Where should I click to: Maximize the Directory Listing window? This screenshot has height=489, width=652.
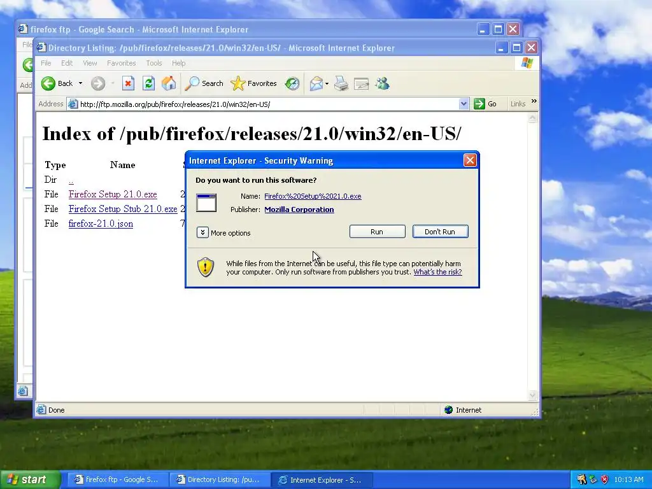point(516,47)
